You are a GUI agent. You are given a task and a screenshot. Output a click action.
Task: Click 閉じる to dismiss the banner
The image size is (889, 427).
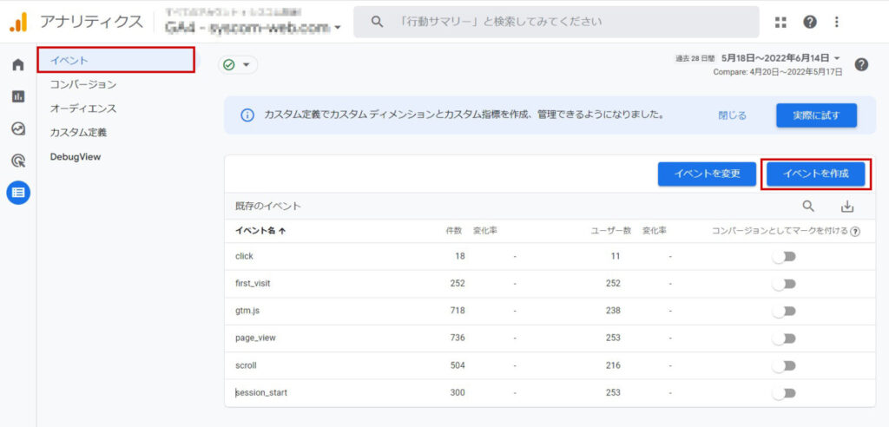pos(733,115)
